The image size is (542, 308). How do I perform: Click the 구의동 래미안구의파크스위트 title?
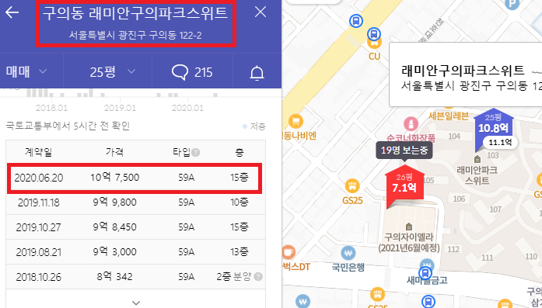135,13
